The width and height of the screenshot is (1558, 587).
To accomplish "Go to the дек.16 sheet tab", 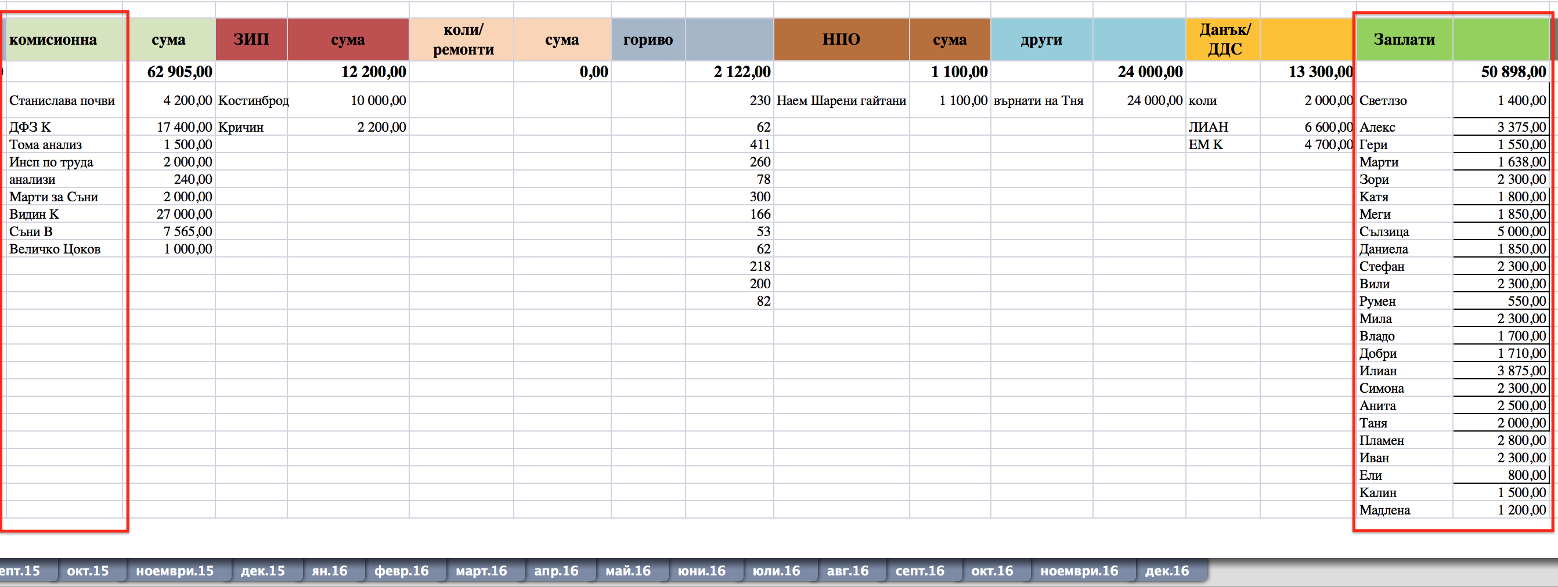I will click(1167, 571).
